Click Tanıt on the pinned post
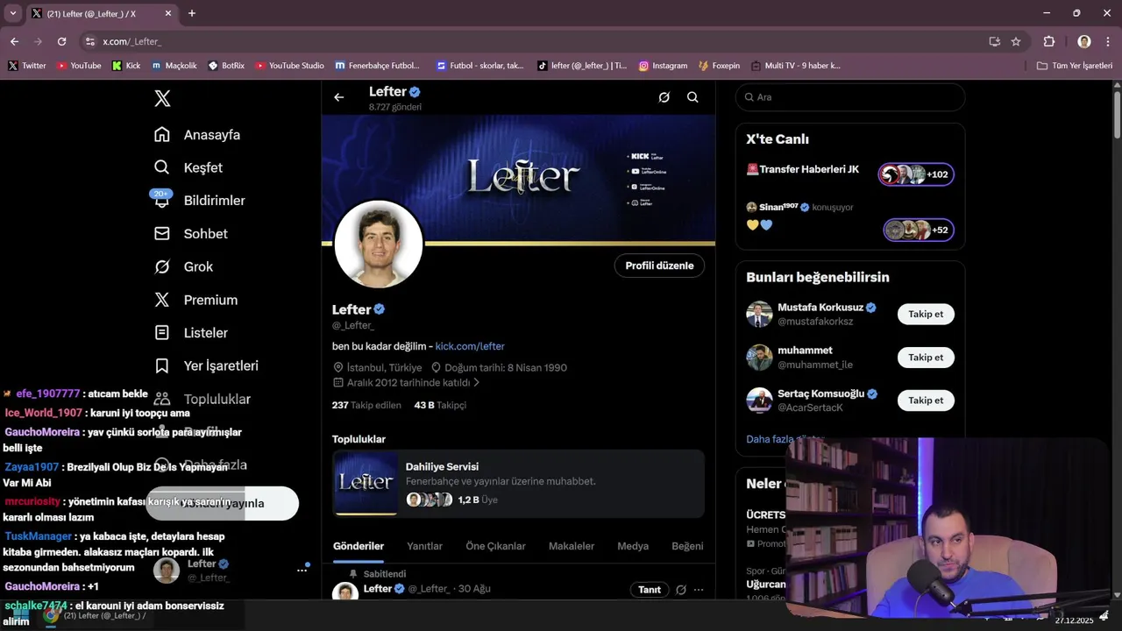Screen dimensions: 1122x631 (x=650, y=590)
